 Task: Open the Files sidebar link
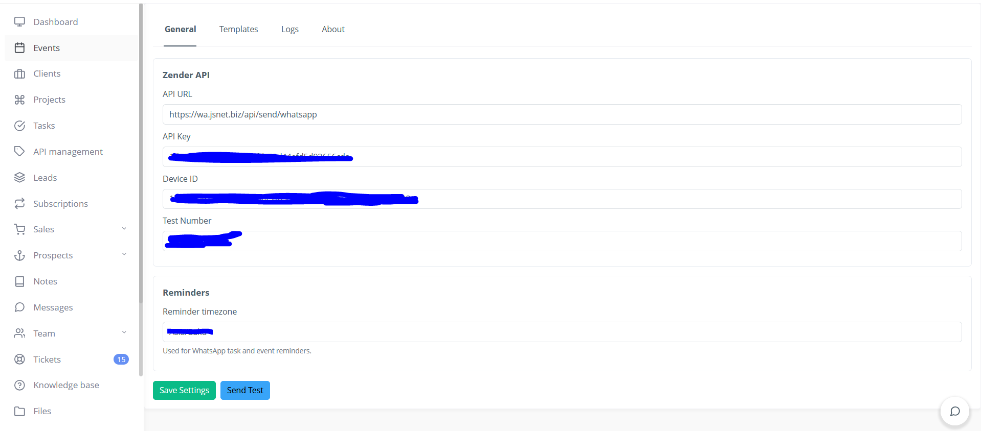click(42, 411)
